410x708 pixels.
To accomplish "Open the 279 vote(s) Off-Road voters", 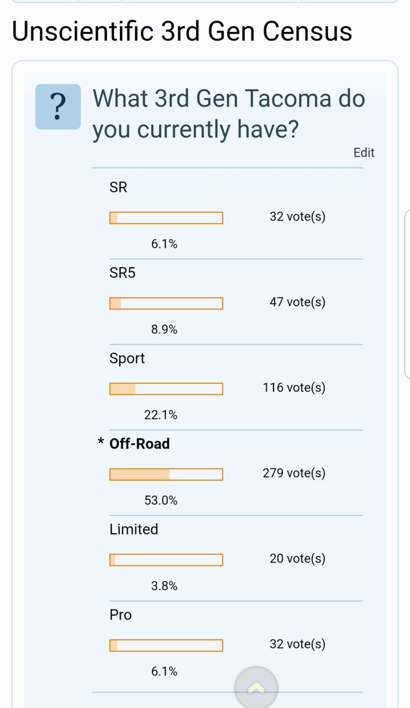I will [294, 473].
